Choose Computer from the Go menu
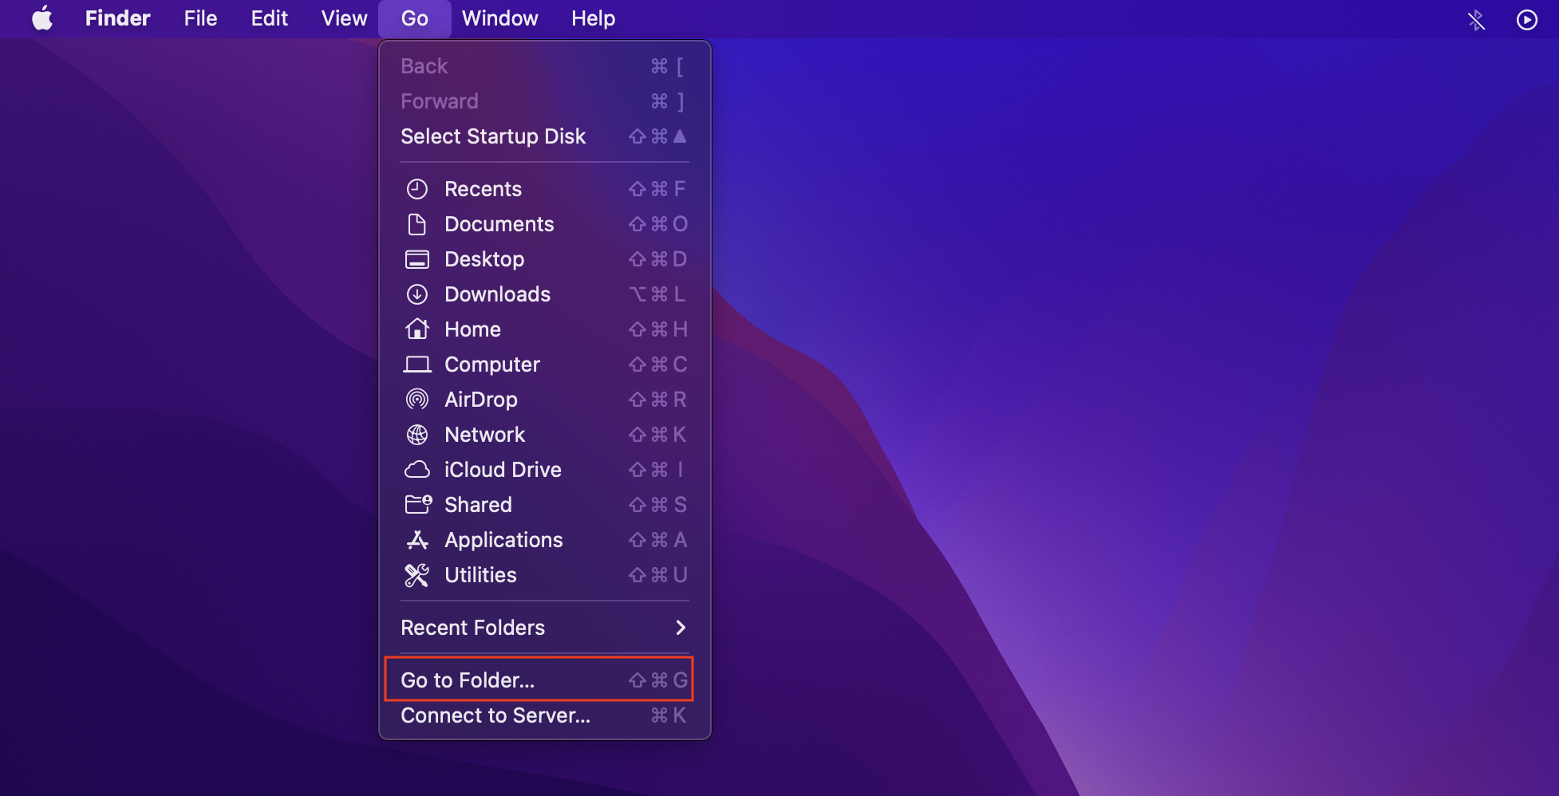The height and width of the screenshot is (796, 1559). [x=545, y=365]
